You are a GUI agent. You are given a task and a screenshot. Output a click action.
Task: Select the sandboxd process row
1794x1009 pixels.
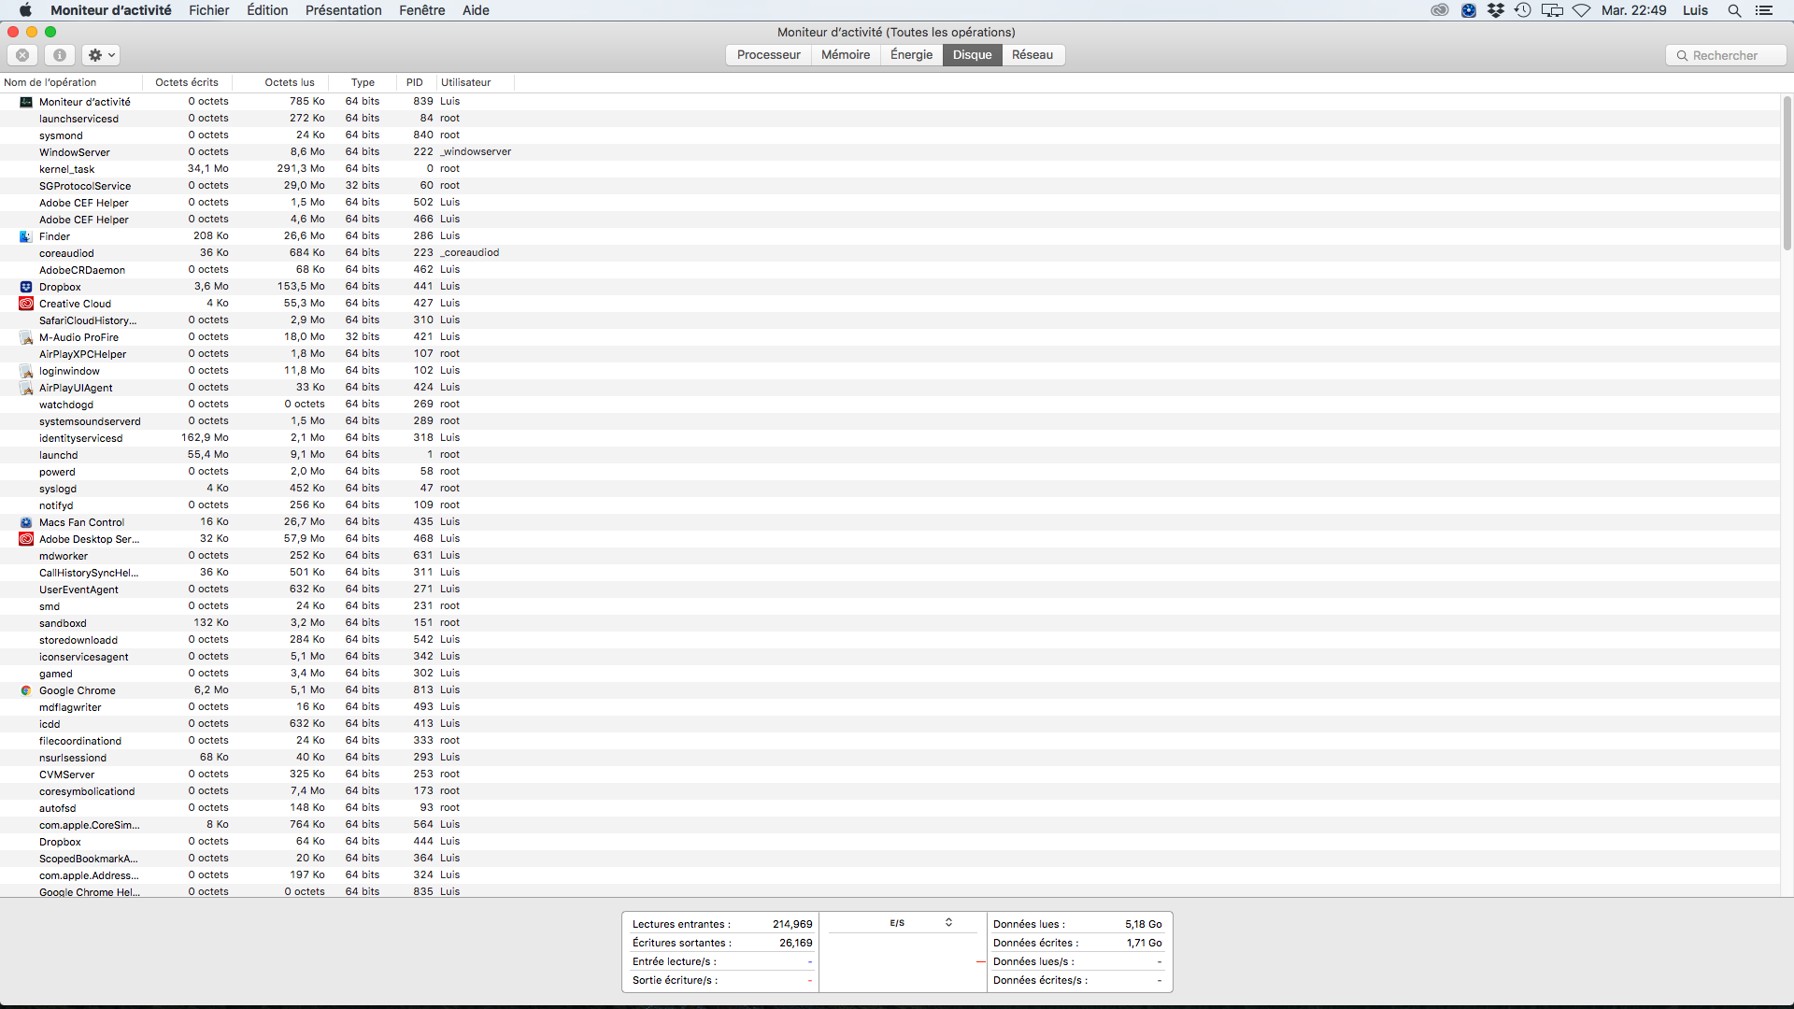click(890, 623)
